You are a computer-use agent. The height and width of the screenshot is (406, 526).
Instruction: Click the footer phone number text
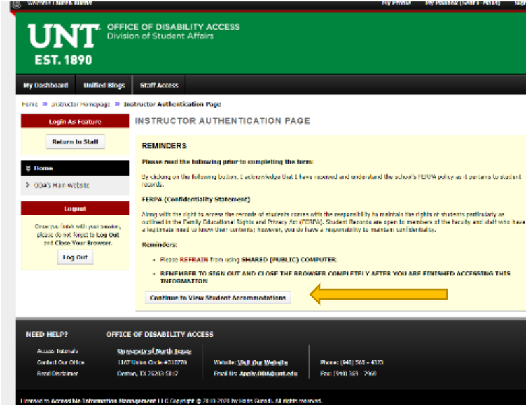click(x=352, y=362)
